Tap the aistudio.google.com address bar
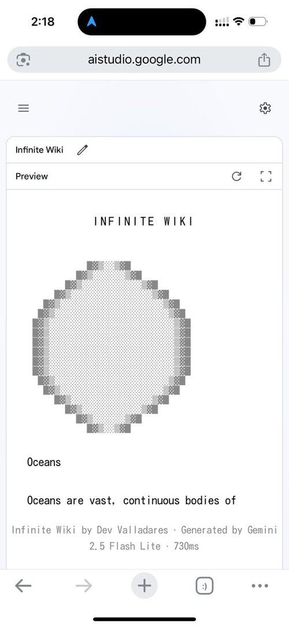289x627 pixels. point(144,60)
